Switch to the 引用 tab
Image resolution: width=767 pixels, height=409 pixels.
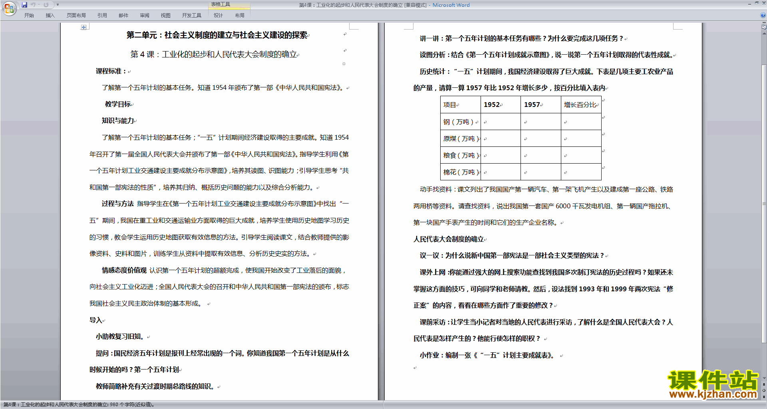pos(102,15)
